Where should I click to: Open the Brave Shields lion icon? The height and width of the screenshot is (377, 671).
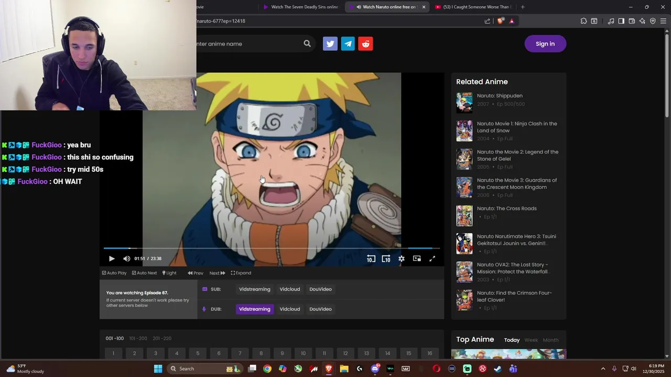pos(500,21)
